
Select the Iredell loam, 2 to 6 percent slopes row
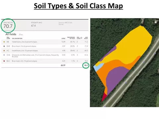[45, 42]
